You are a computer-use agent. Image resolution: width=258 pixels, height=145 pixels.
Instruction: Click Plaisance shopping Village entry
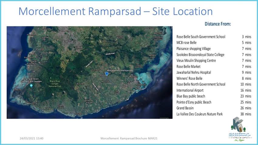(x=193, y=49)
